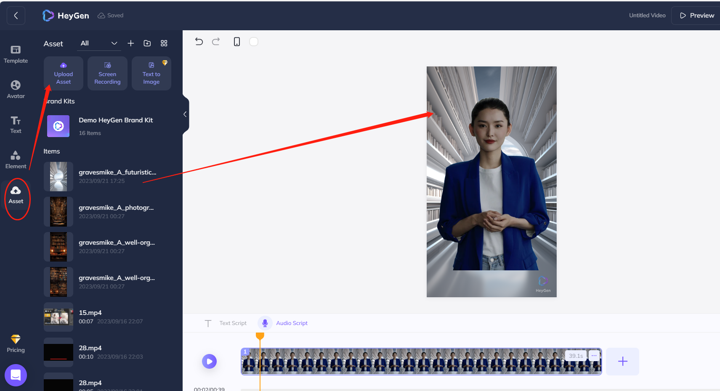
Task: Create a new asset folder
Action: coord(147,43)
